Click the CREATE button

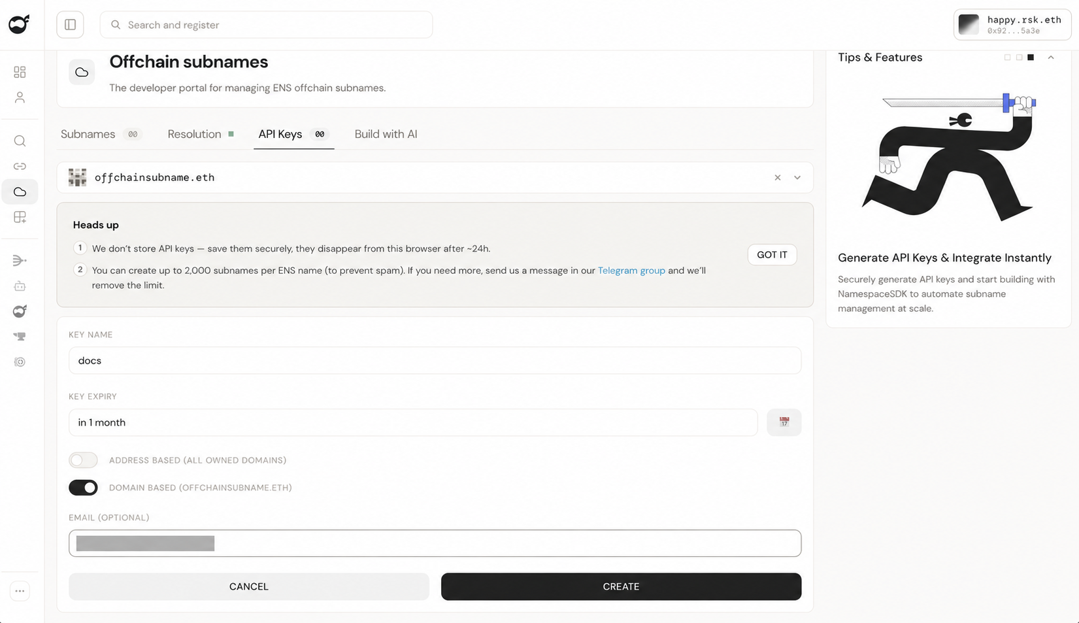click(x=621, y=586)
